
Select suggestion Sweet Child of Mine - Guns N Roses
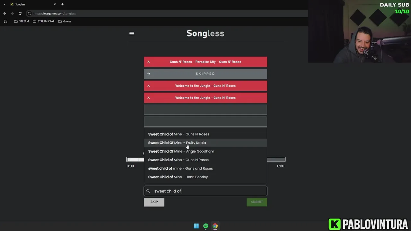tap(205, 160)
